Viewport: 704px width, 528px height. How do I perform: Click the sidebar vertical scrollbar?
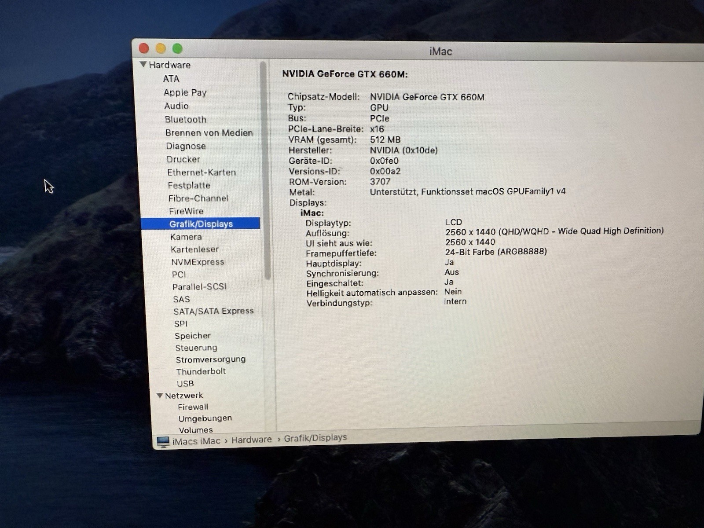pos(265,170)
